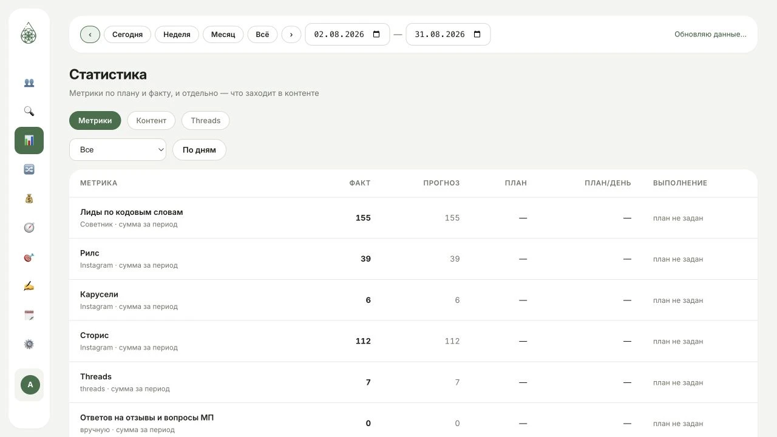The image size is (777, 437).
Task: Click the bold fact value 112 for Сторис
Action: click(363, 341)
